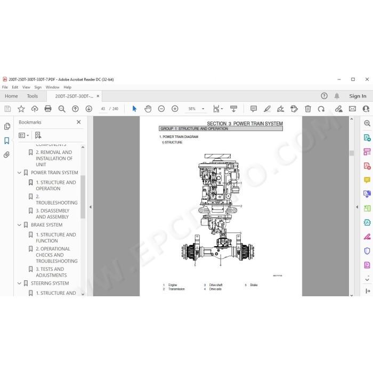The width and height of the screenshot is (373, 373).
Task: Open Comment tool in right pane
Action: pyautogui.click(x=367, y=180)
